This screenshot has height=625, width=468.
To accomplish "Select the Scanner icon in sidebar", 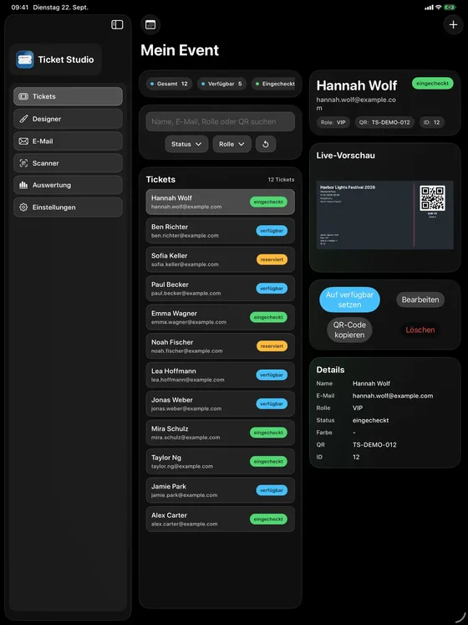I will coord(23,163).
